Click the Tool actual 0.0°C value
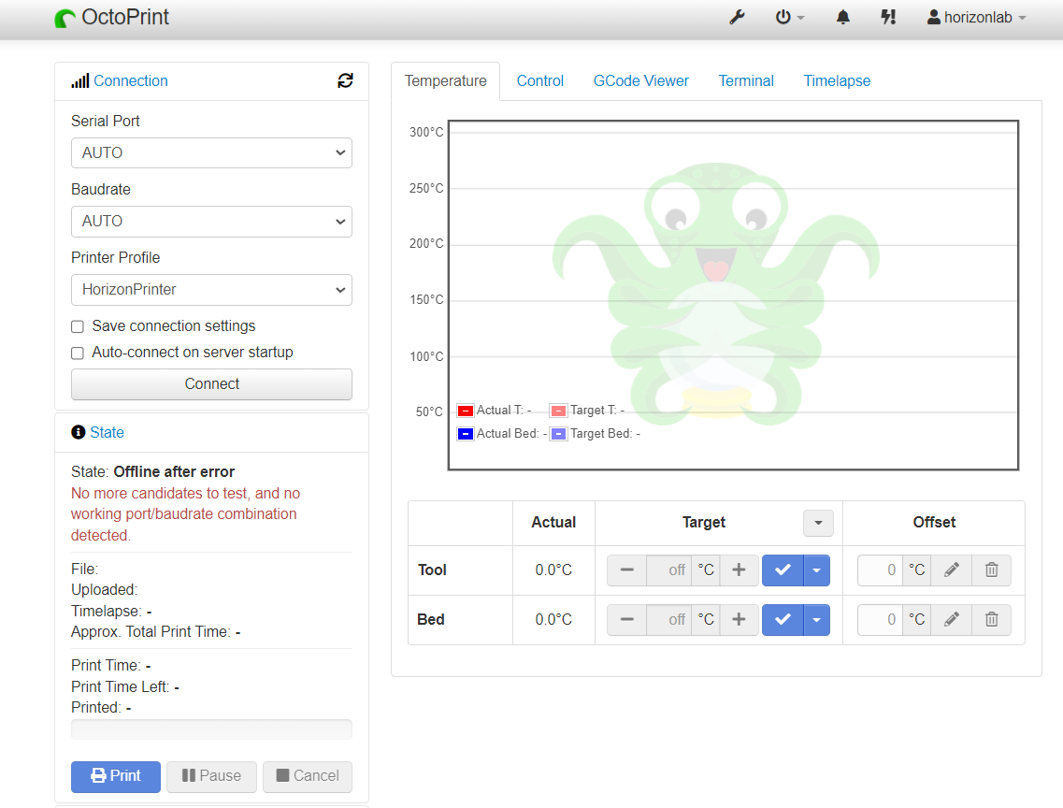The image size is (1063, 808). [553, 570]
